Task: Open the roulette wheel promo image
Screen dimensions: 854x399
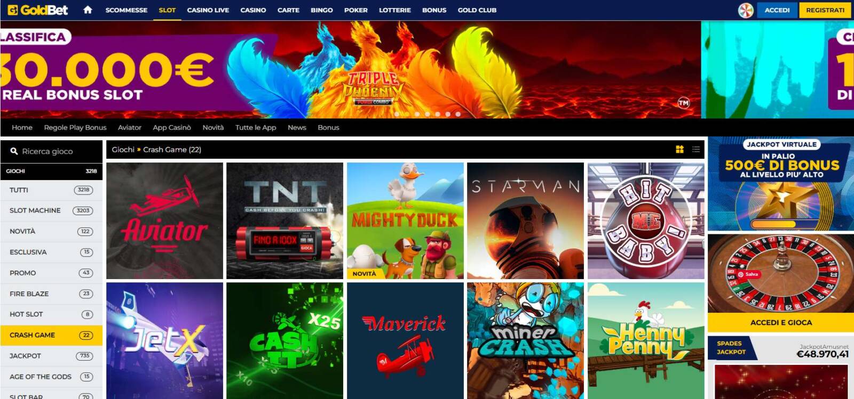Action: 781,273
